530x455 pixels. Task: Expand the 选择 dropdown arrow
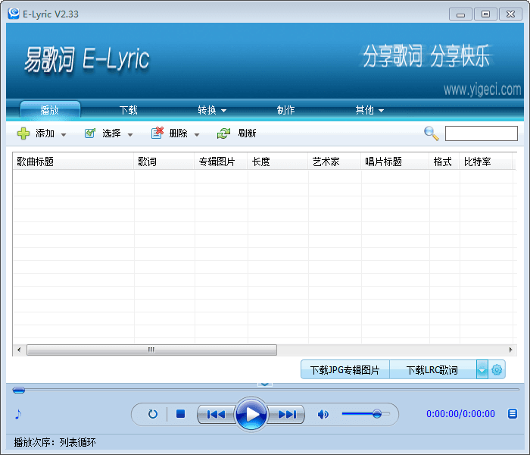pos(130,135)
